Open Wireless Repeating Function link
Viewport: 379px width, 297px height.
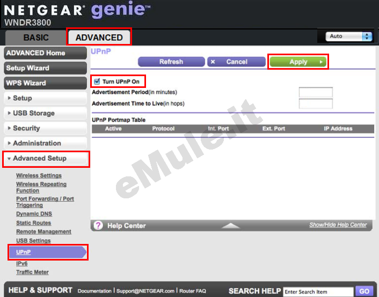(41, 188)
